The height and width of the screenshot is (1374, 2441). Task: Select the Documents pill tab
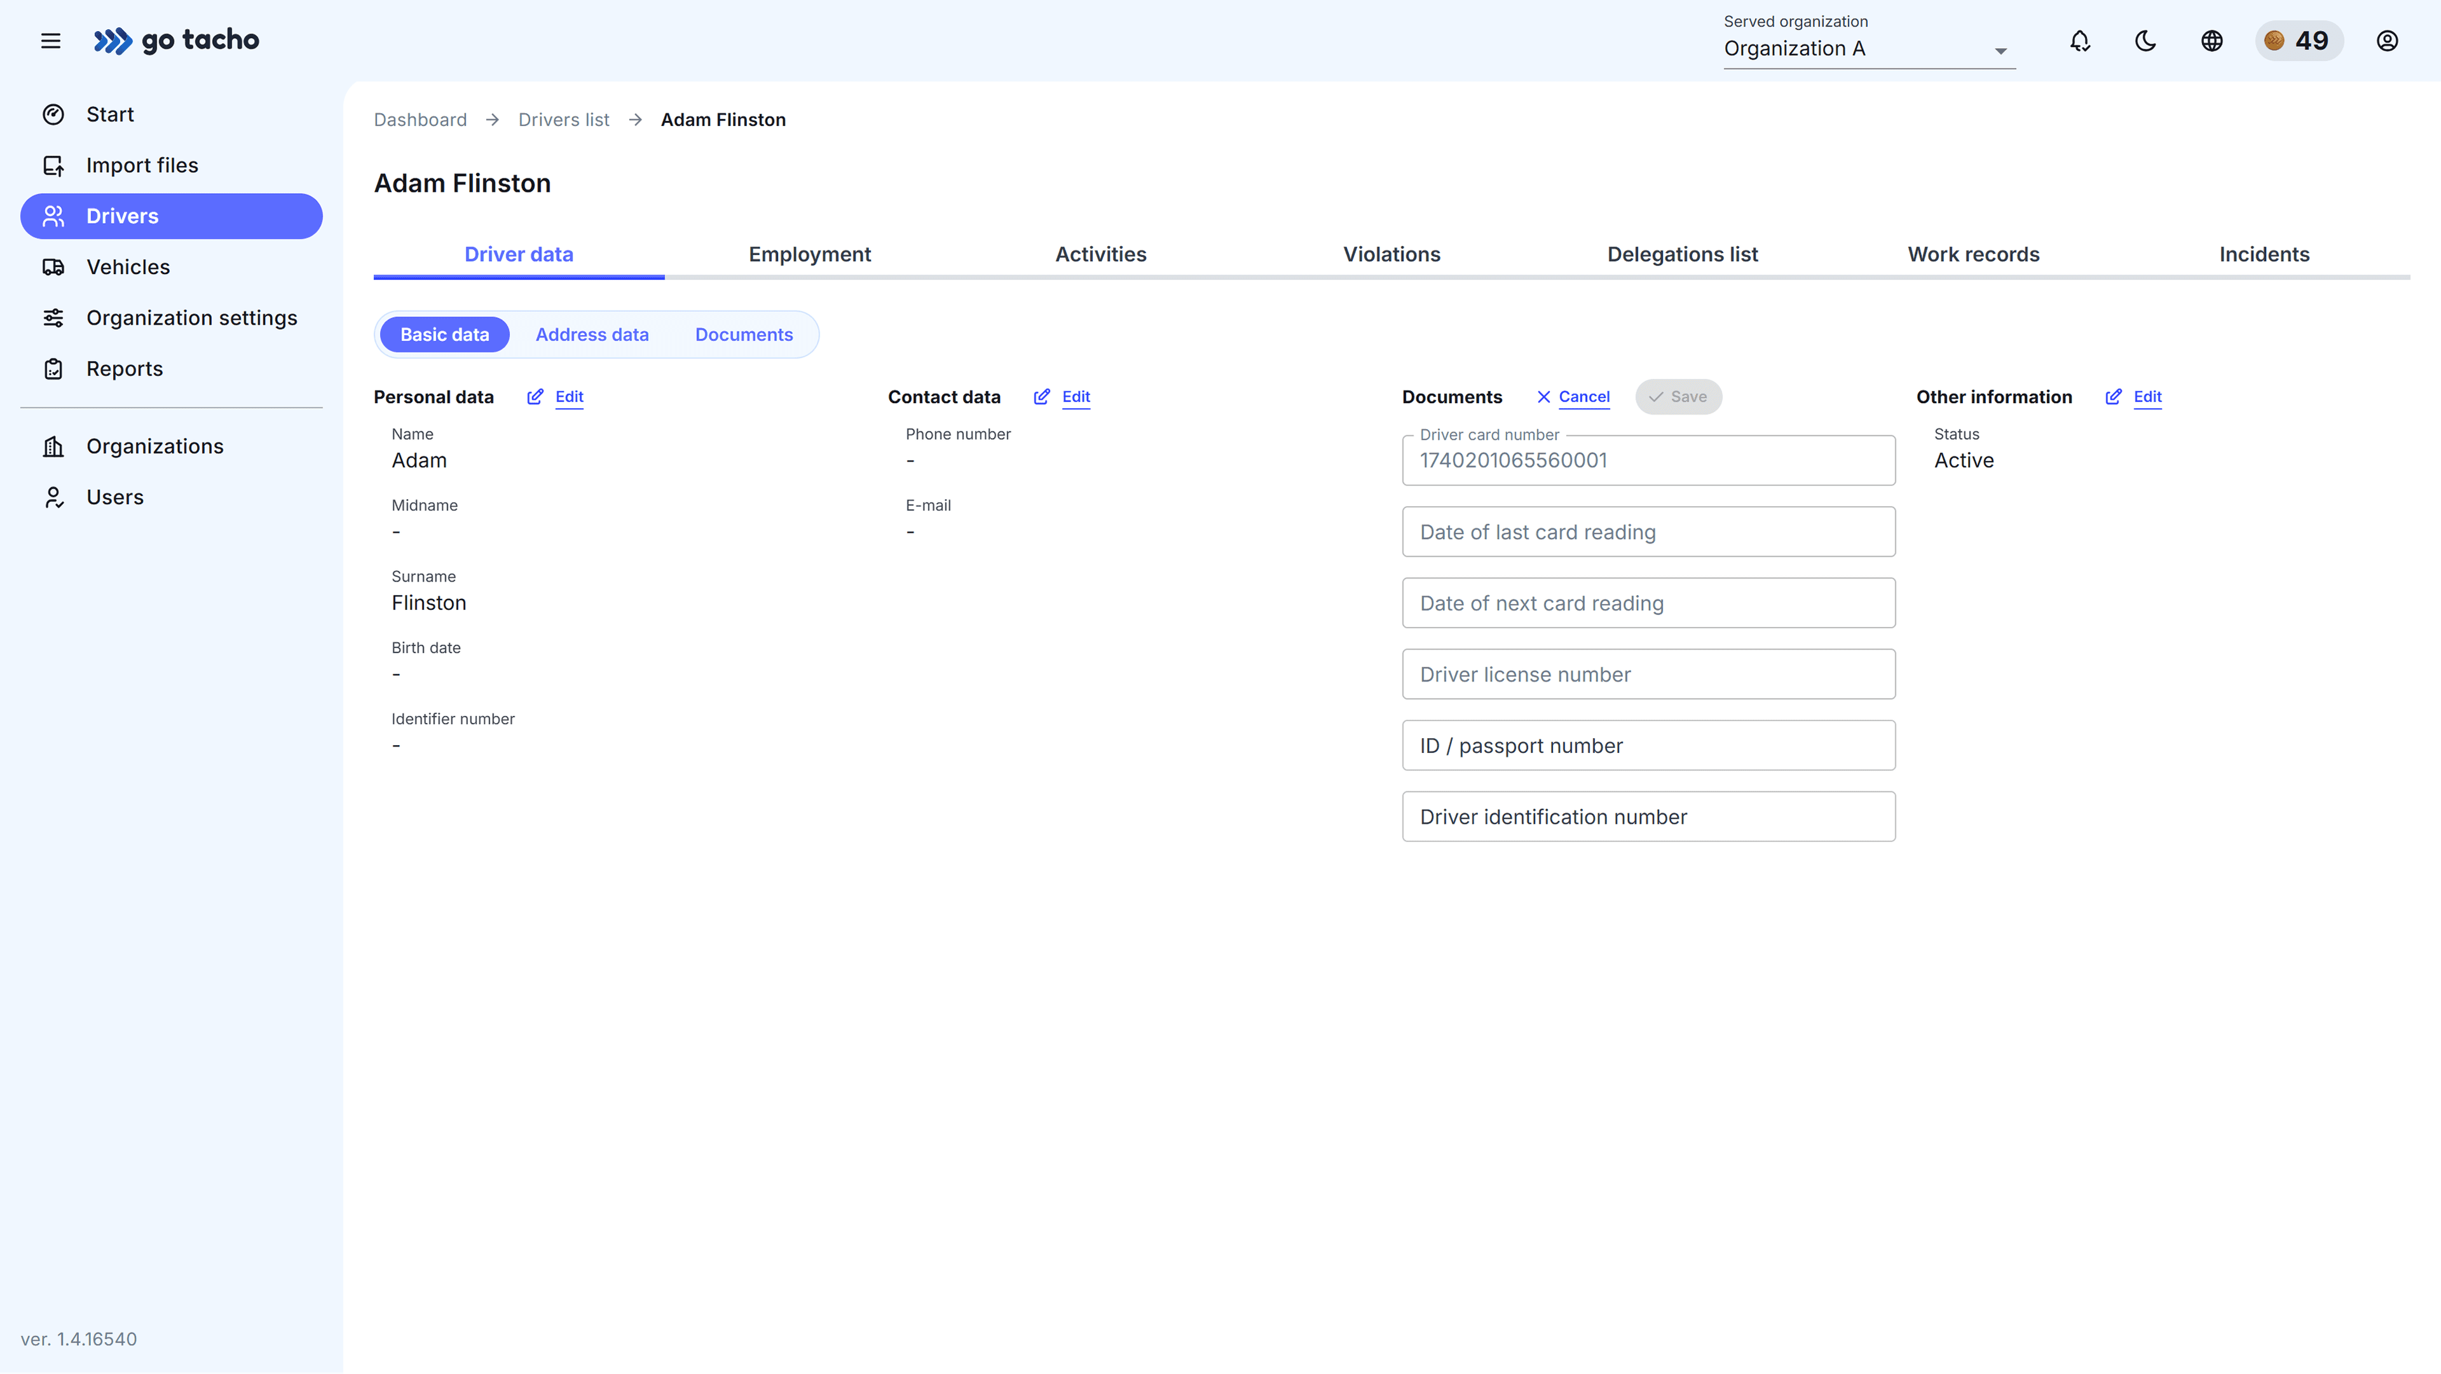[x=743, y=334]
